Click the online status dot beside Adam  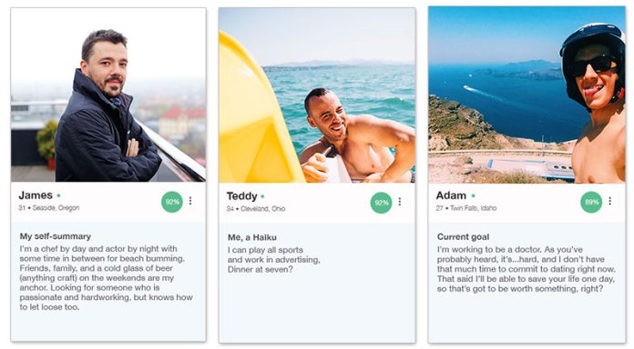473,195
